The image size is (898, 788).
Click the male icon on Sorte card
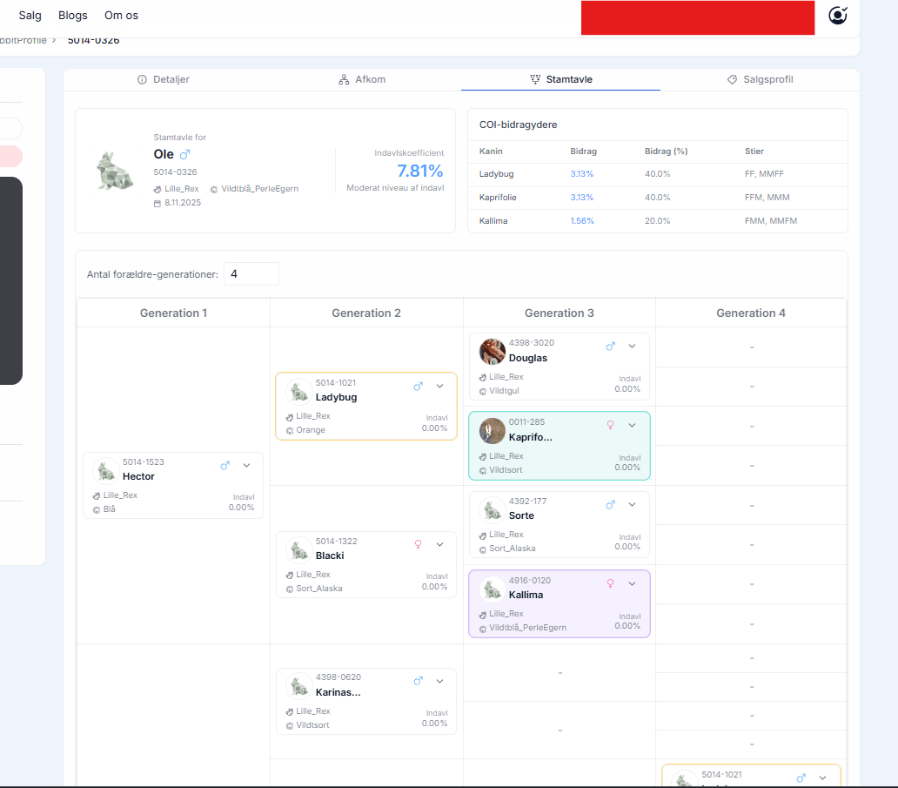[x=611, y=504]
